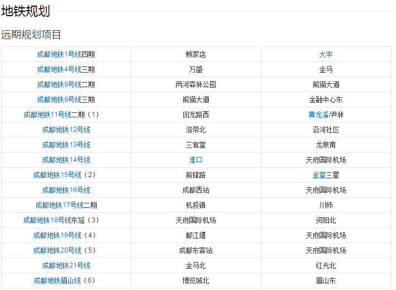Screen dimensions: 396x290
Task: Open the 成都地铁16号线 link
Action: click(x=66, y=190)
